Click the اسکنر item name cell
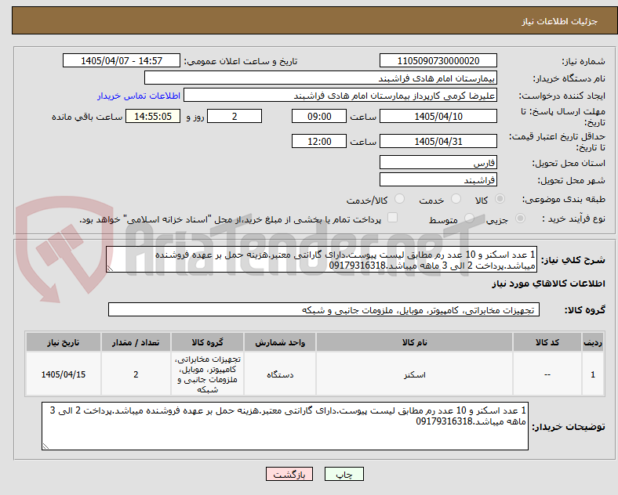Viewport: 618px width, 495px height. pos(414,374)
